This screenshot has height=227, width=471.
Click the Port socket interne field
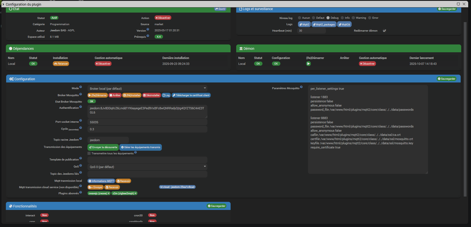(147, 122)
